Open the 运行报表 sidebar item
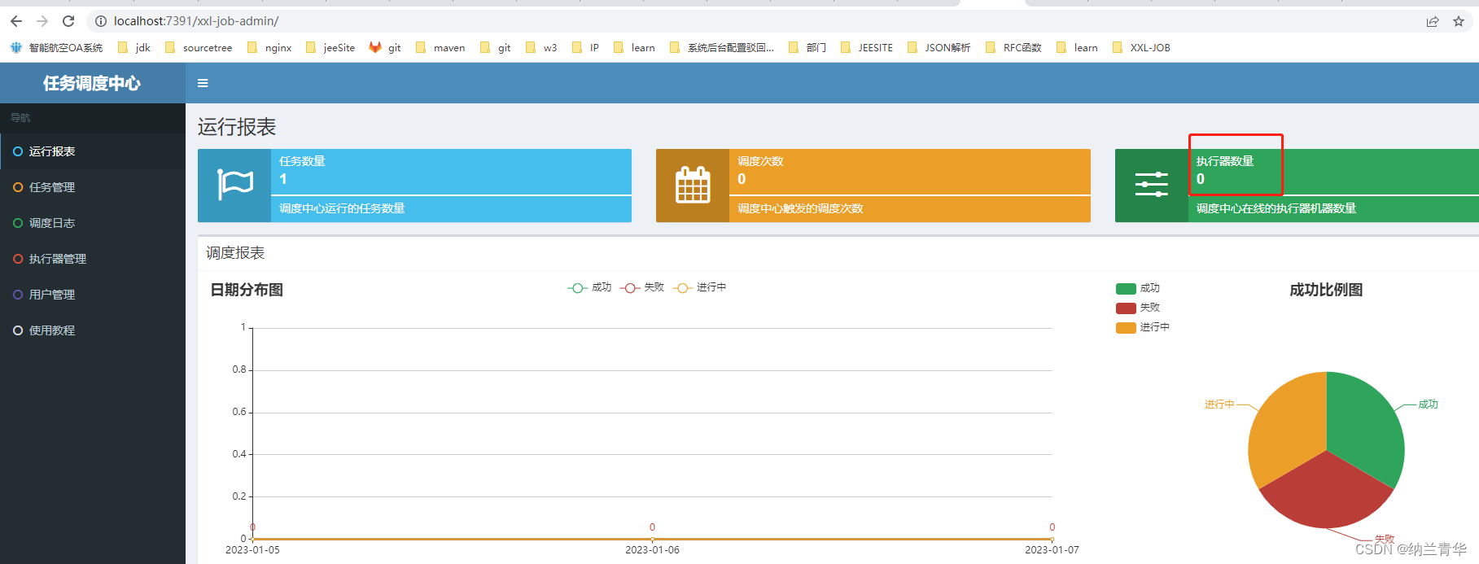Viewport: 1479px width, 564px height. coord(93,151)
